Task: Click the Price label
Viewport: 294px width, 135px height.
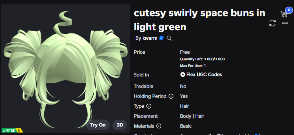Action: pos(139,52)
